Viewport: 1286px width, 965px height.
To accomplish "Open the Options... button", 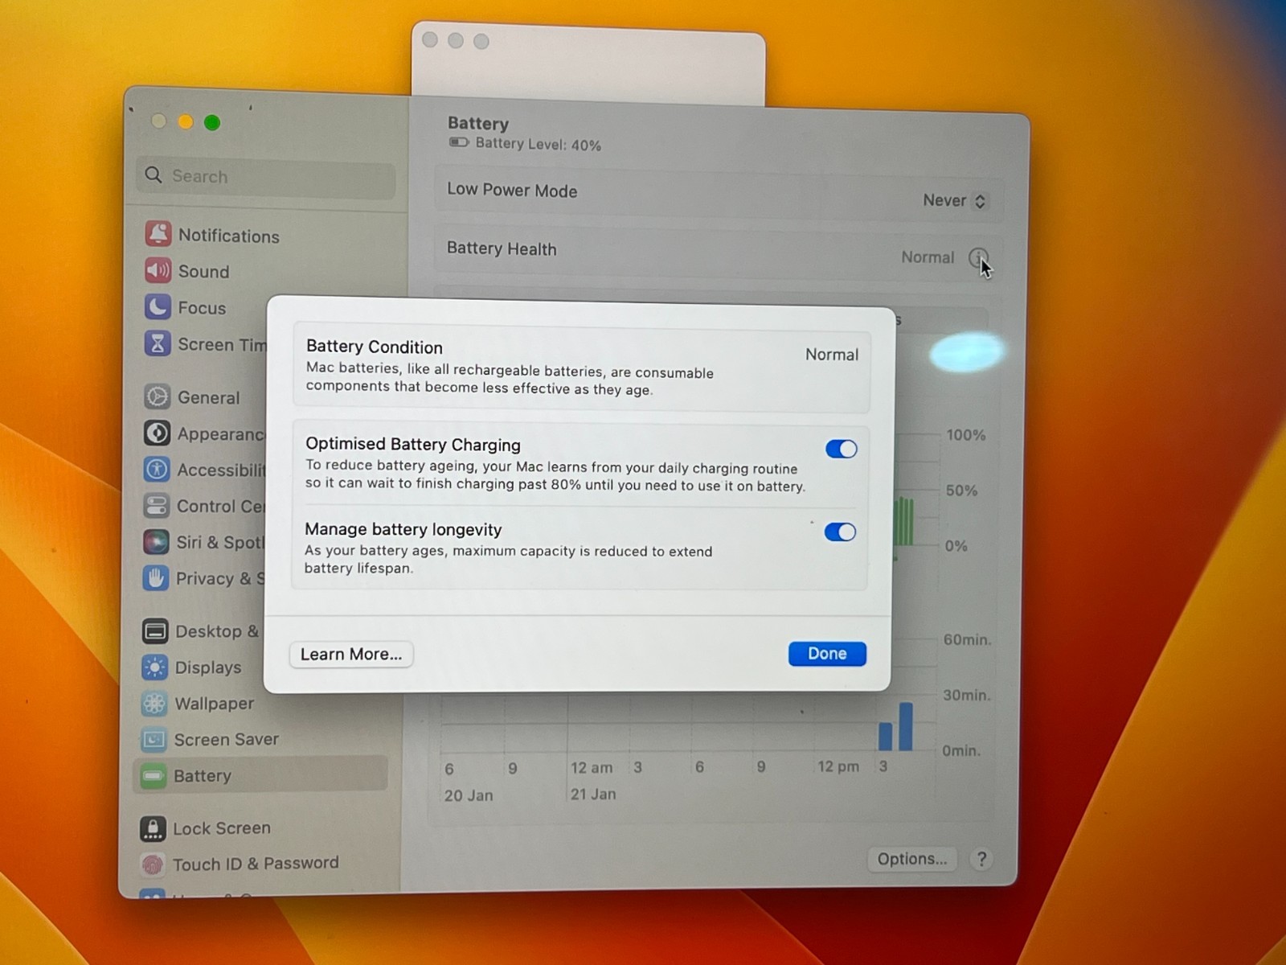I will pos(912,859).
